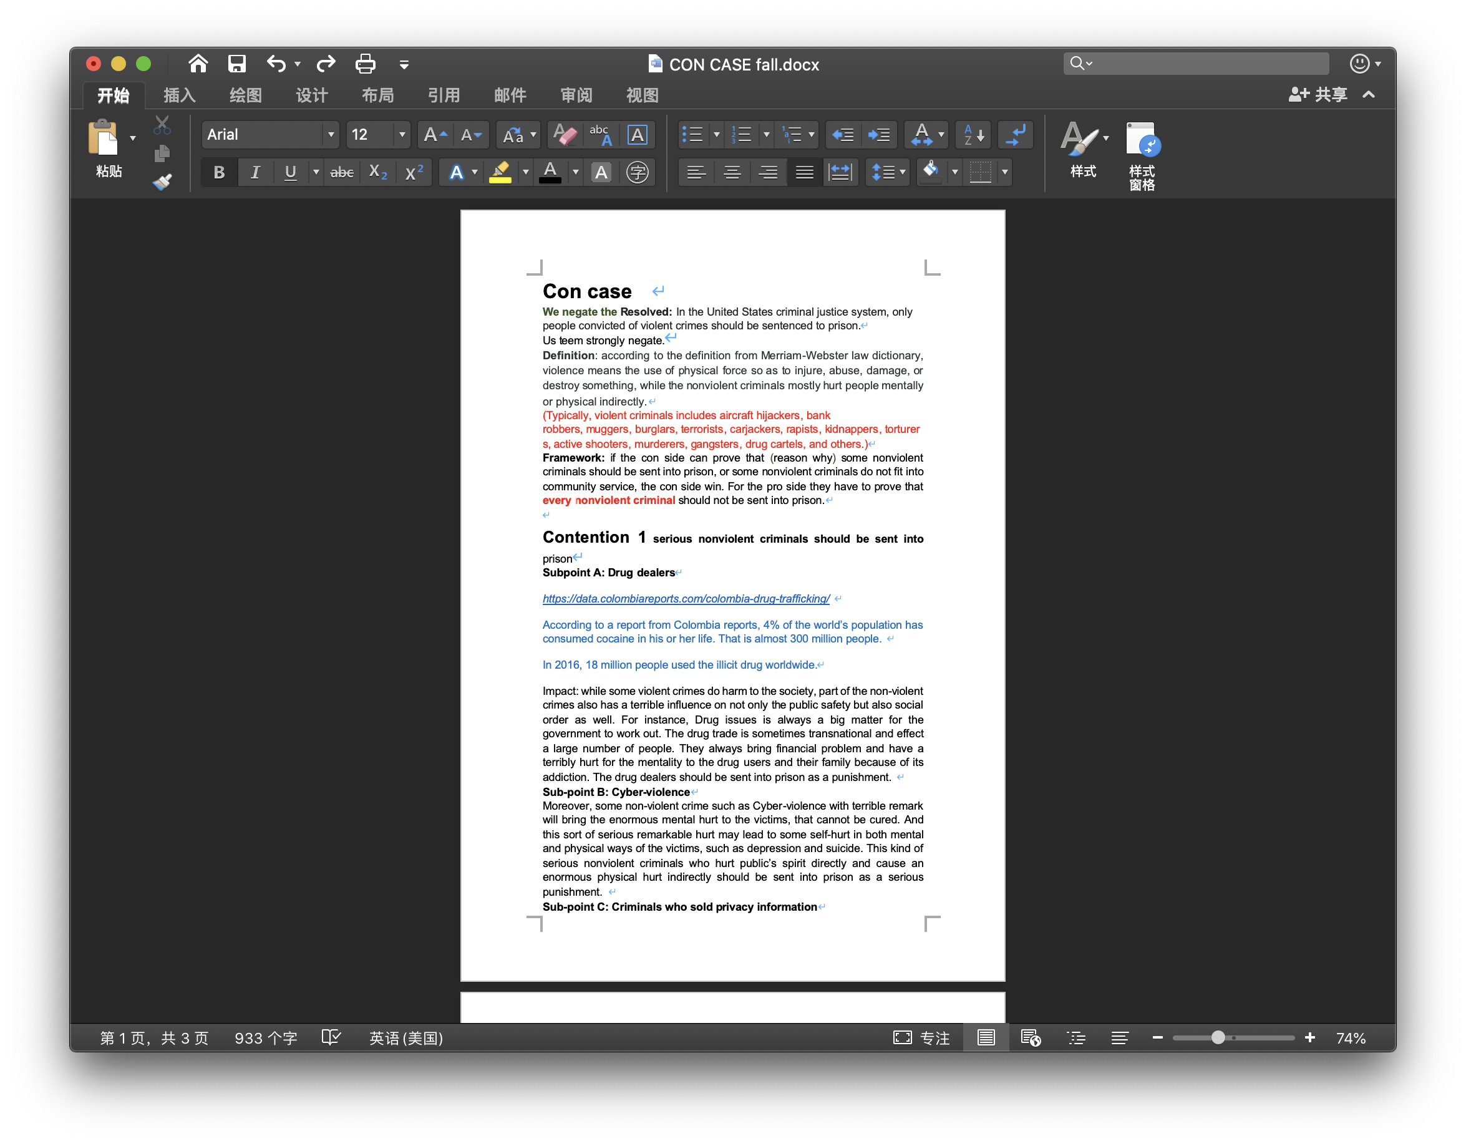Sort text A to Z
This screenshot has height=1144, width=1466.
[x=973, y=135]
